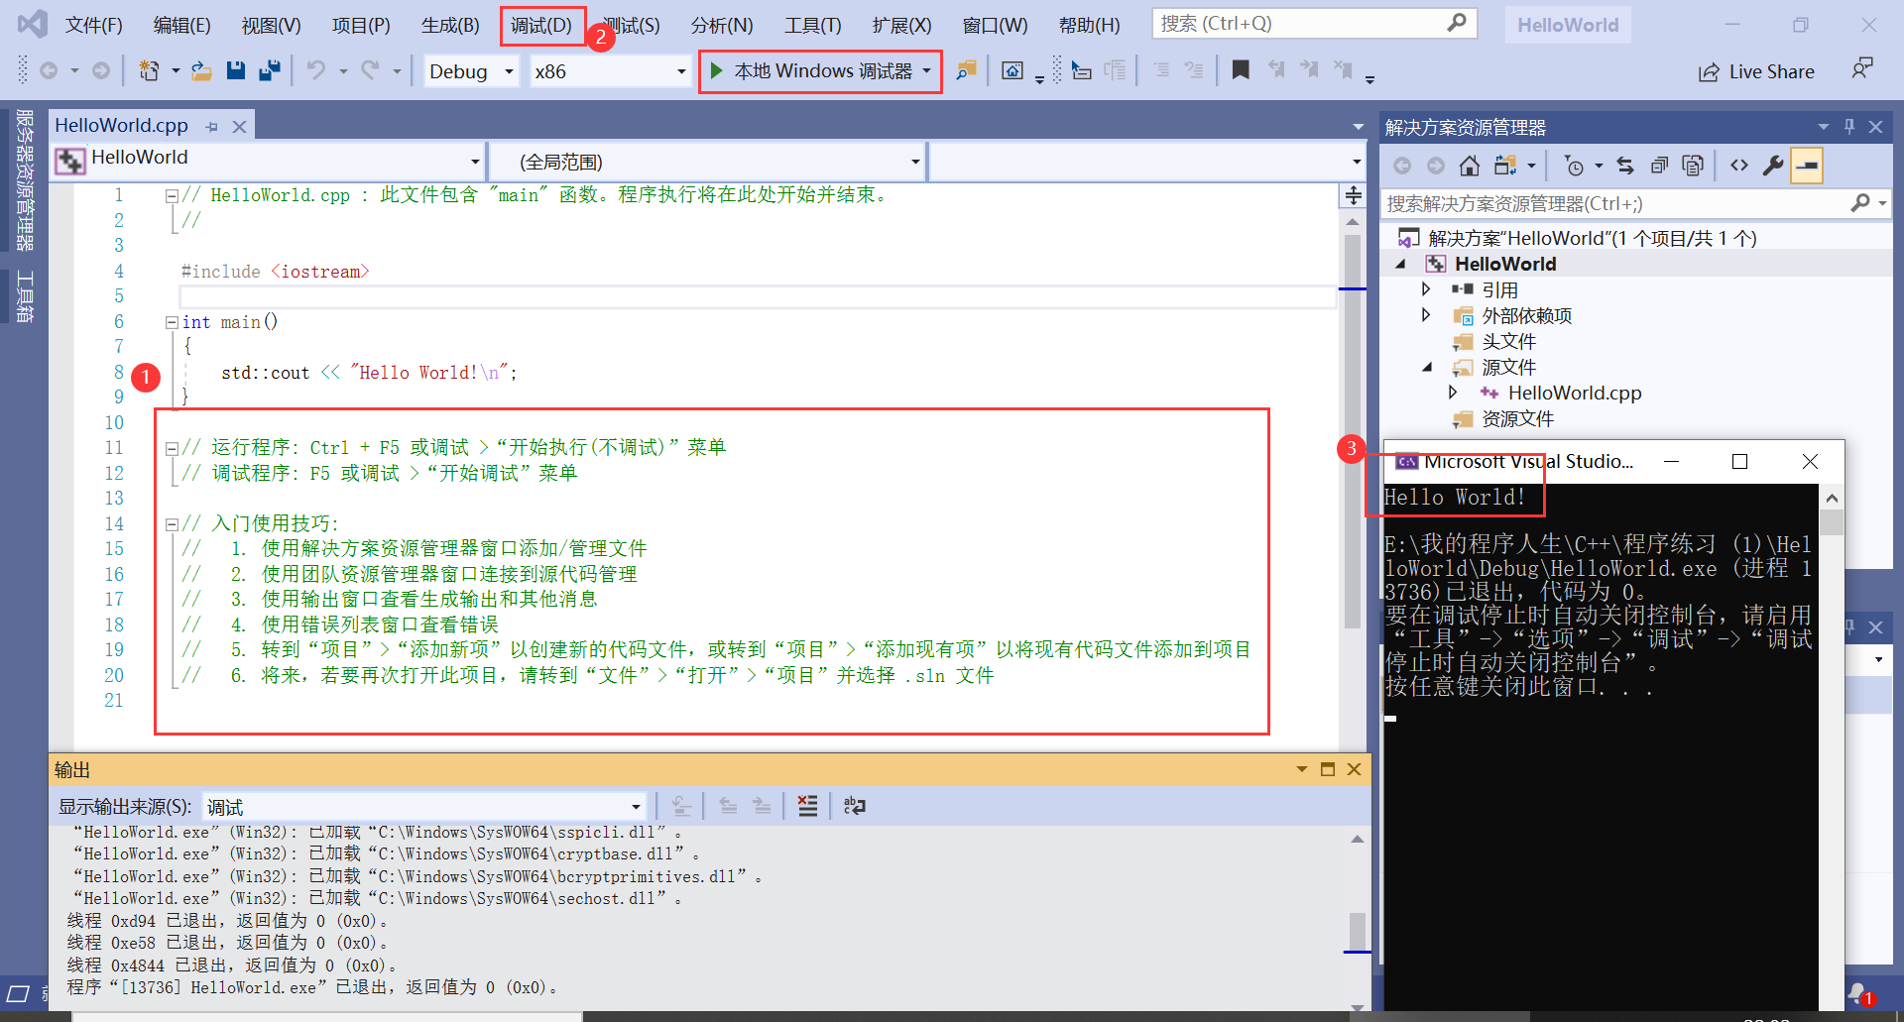
Task: Click the Show All Files icon
Action: click(1693, 166)
